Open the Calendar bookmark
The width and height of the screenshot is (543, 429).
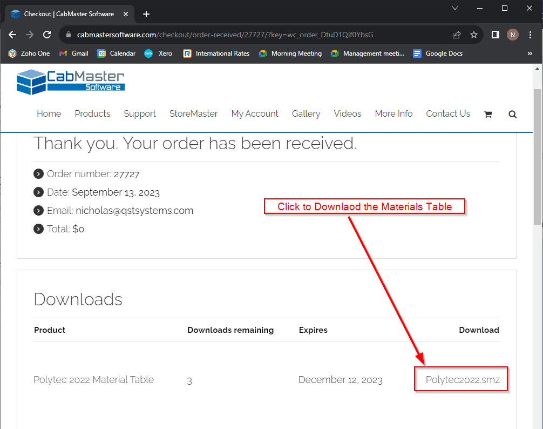point(117,53)
